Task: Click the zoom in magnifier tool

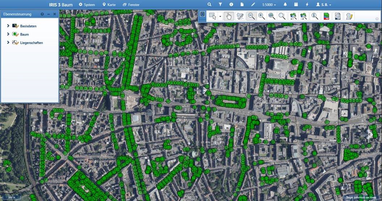Action: pos(261,16)
